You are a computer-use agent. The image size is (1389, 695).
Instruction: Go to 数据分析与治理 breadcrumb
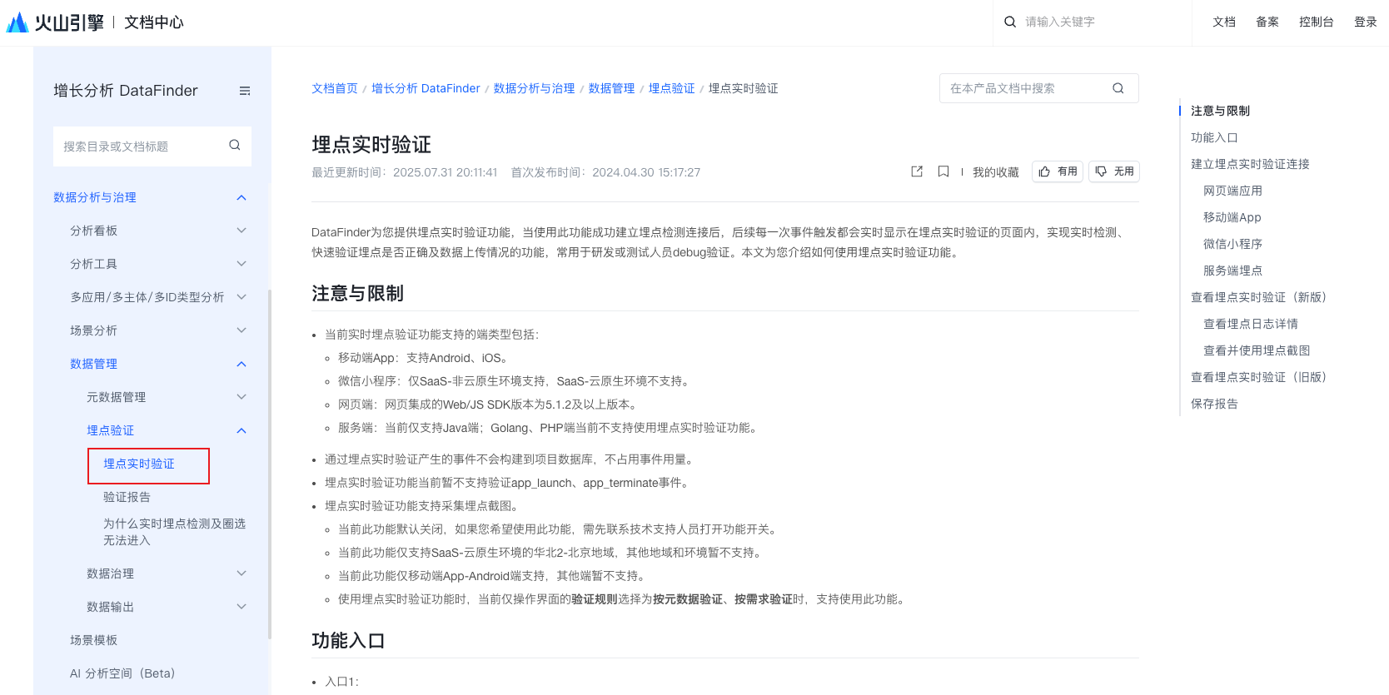pyautogui.click(x=535, y=88)
